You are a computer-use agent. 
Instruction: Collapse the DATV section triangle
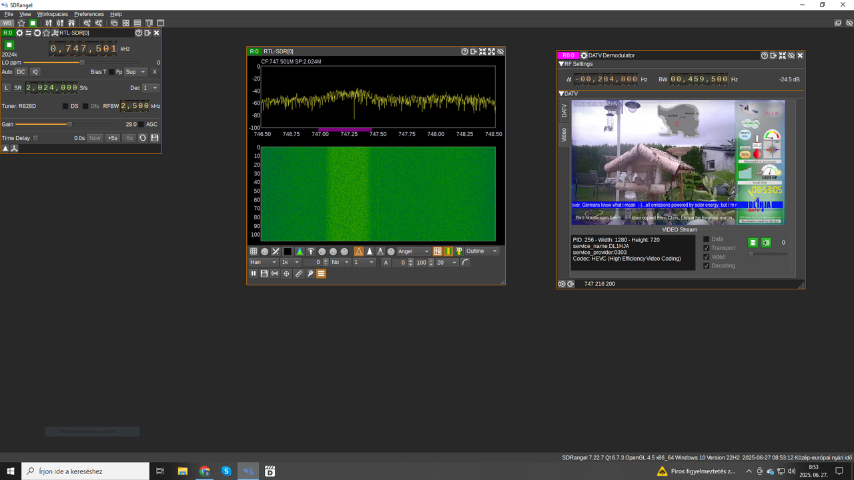(561, 93)
